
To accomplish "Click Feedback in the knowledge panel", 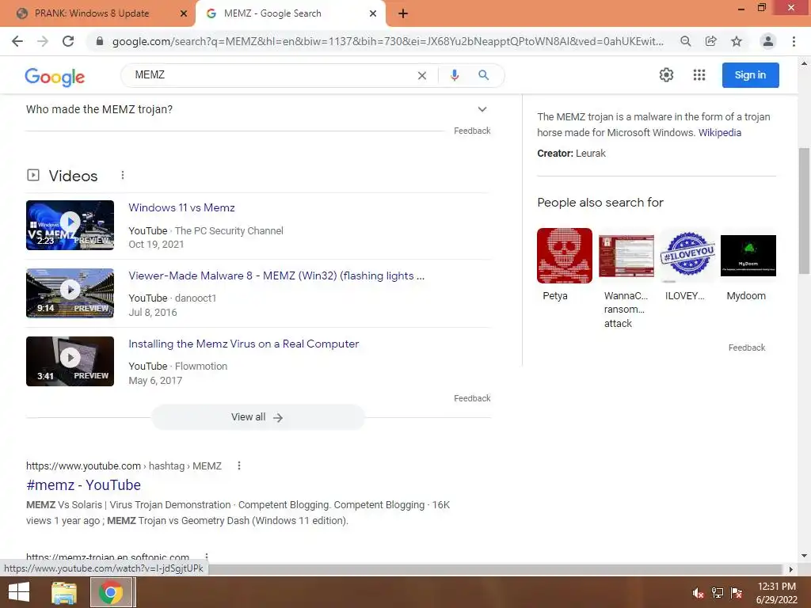I will pyautogui.click(x=746, y=348).
